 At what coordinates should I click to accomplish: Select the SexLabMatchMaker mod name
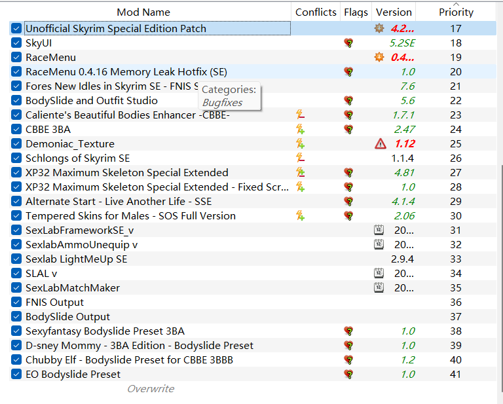click(73, 288)
